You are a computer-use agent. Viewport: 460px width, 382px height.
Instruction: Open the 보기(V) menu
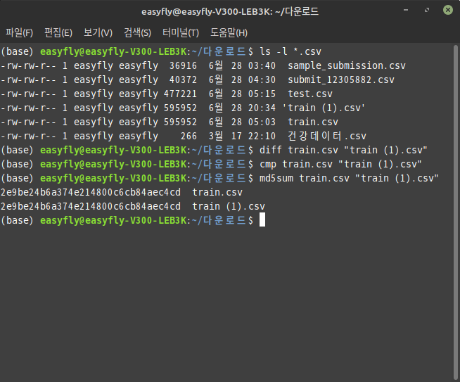98,32
